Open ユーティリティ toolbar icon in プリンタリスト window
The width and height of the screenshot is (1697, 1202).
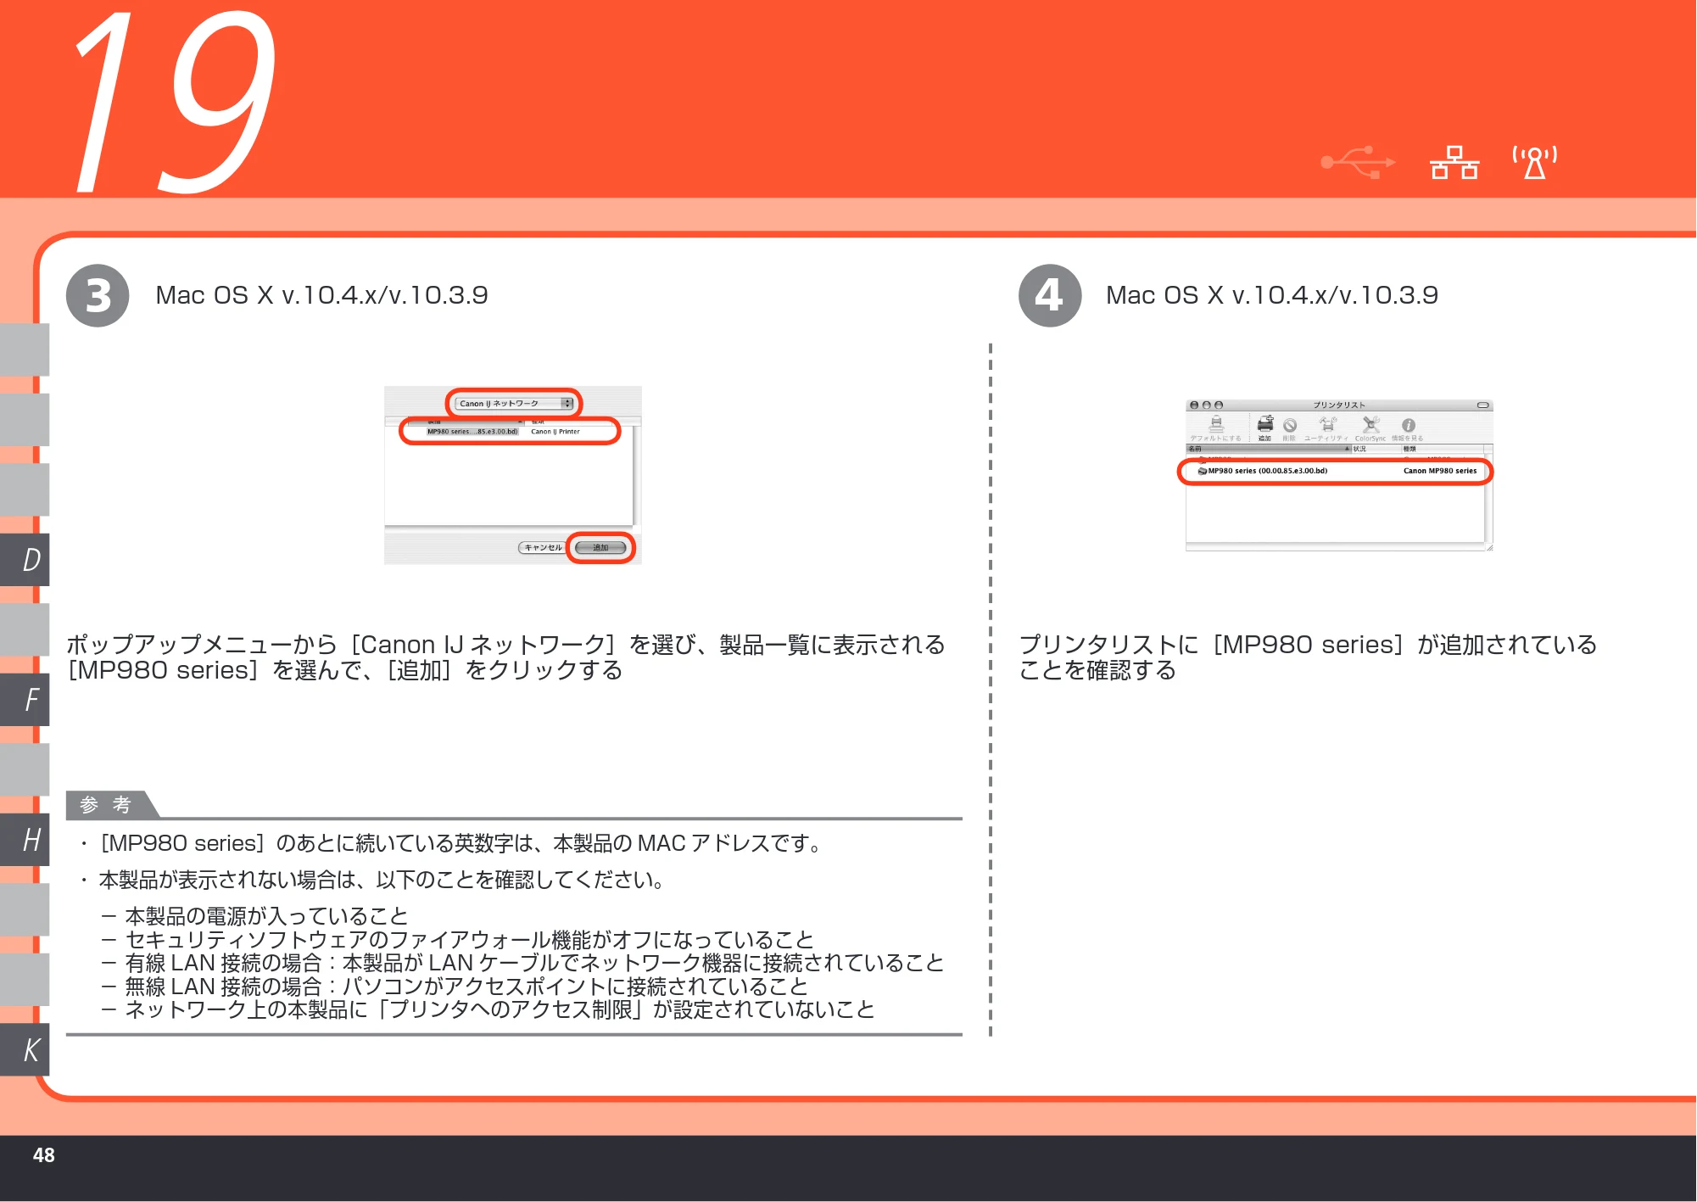click(1327, 424)
